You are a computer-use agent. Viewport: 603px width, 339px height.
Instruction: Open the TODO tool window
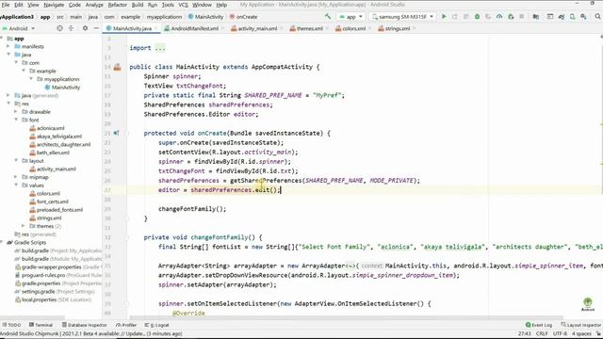point(11,325)
